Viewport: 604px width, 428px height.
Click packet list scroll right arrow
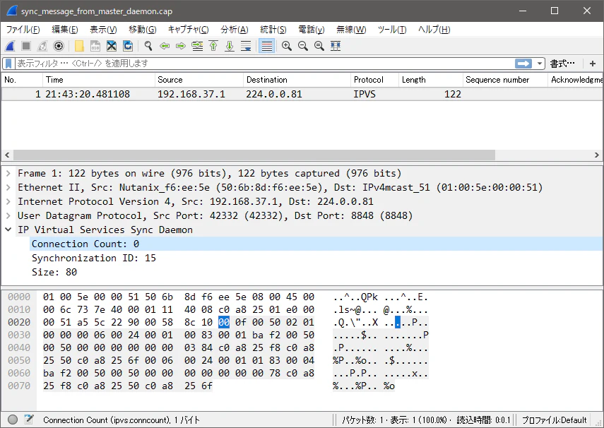tap(597, 155)
